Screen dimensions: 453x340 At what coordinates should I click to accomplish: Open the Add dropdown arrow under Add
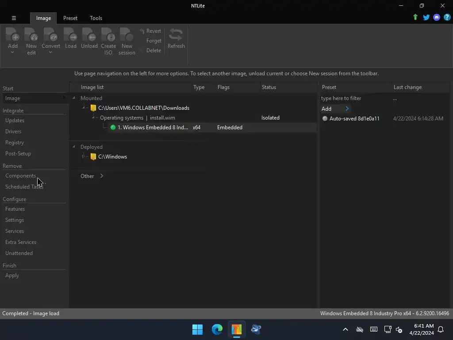point(12,52)
